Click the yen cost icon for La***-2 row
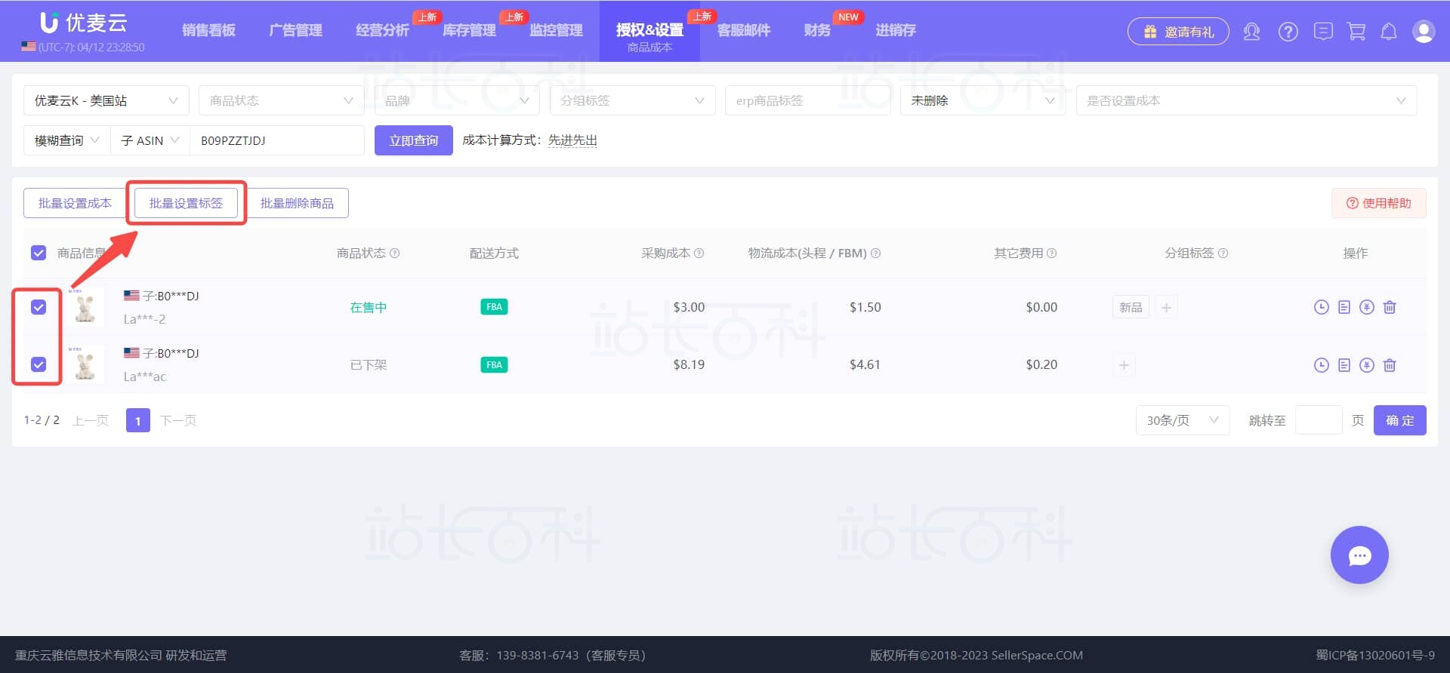The width and height of the screenshot is (1450, 673). [x=1367, y=307]
